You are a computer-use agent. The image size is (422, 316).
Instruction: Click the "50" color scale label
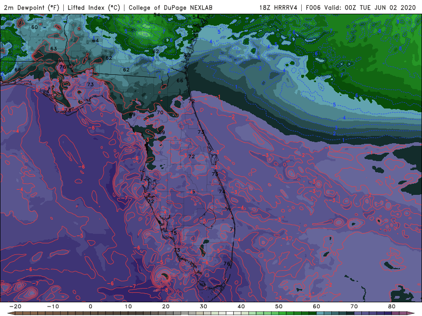point(279,307)
